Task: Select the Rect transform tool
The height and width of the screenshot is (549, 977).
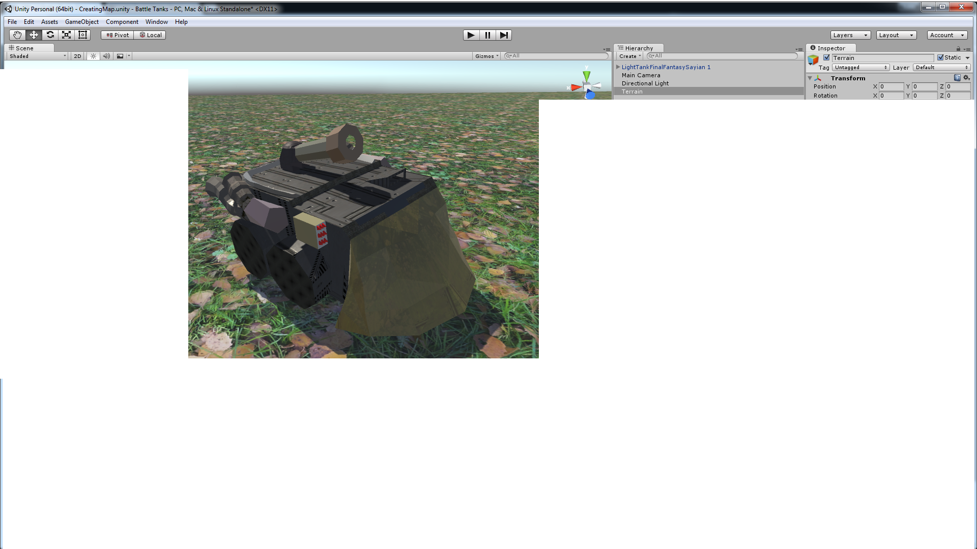Action: pyautogui.click(x=82, y=35)
